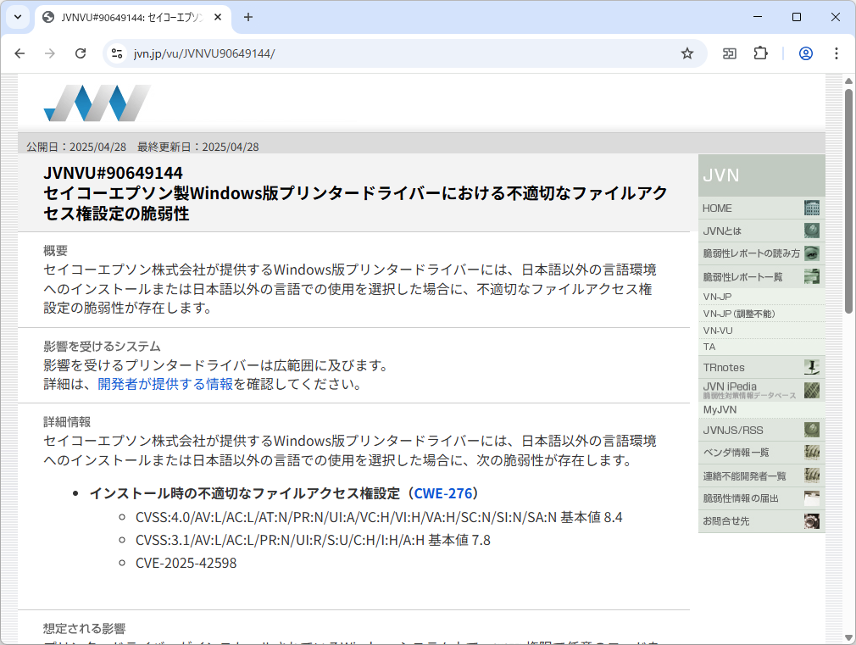Reload the page

81,53
